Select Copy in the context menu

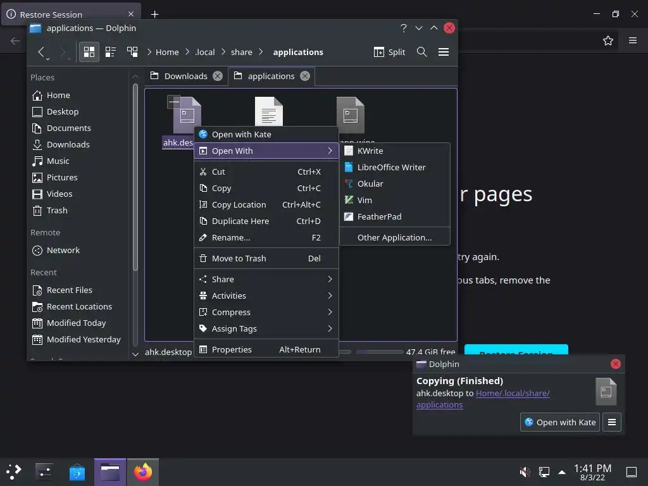[x=266, y=188]
